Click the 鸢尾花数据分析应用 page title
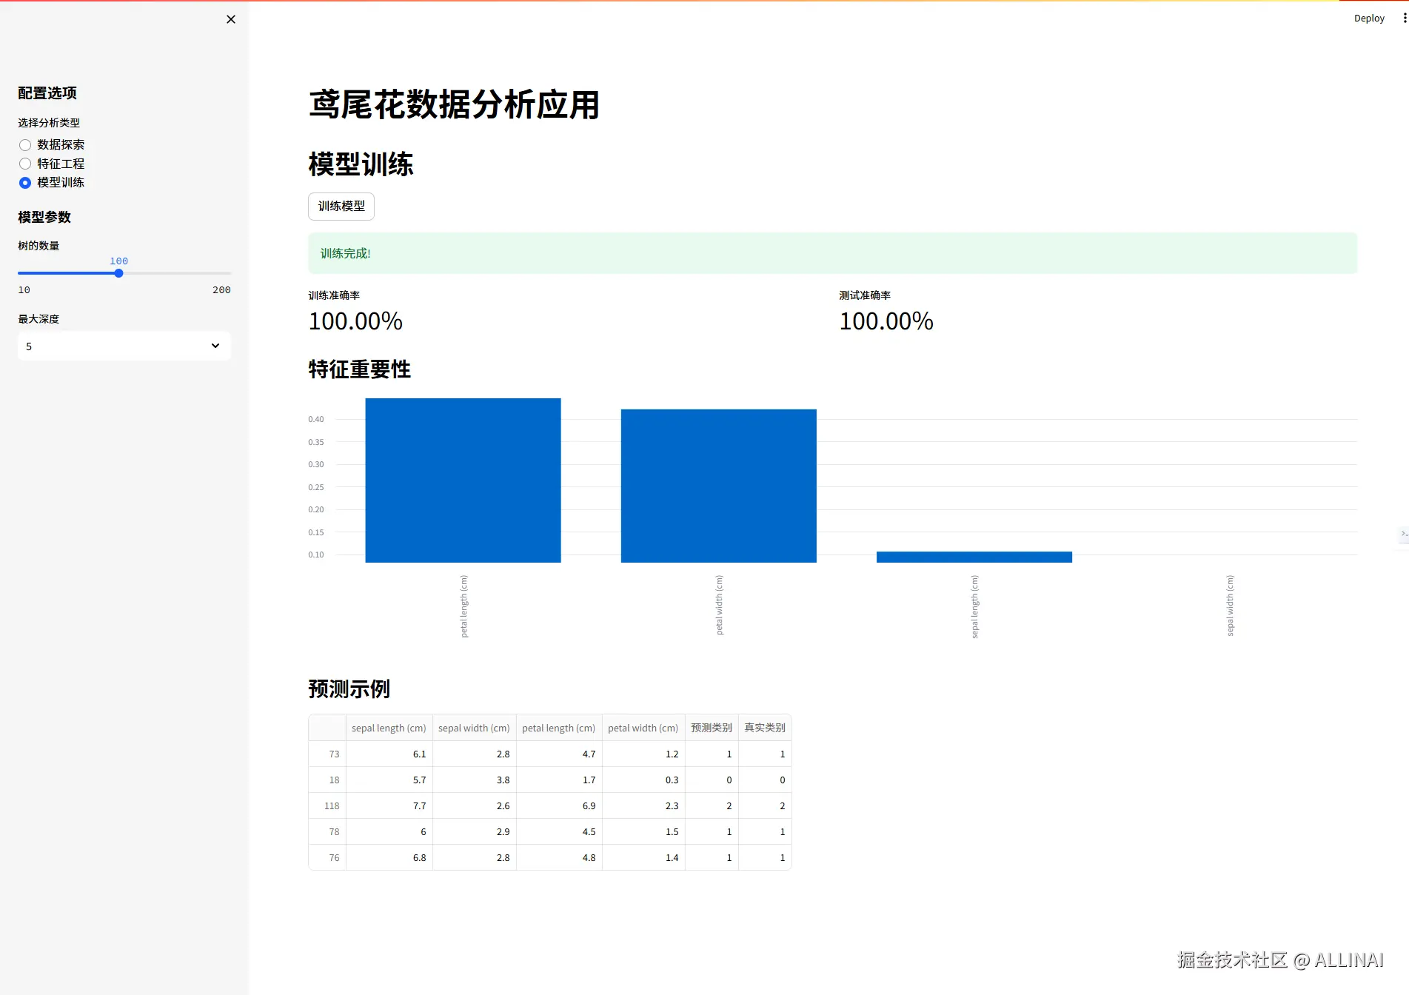The width and height of the screenshot is (1409, 995). click(x=454, y=104)
